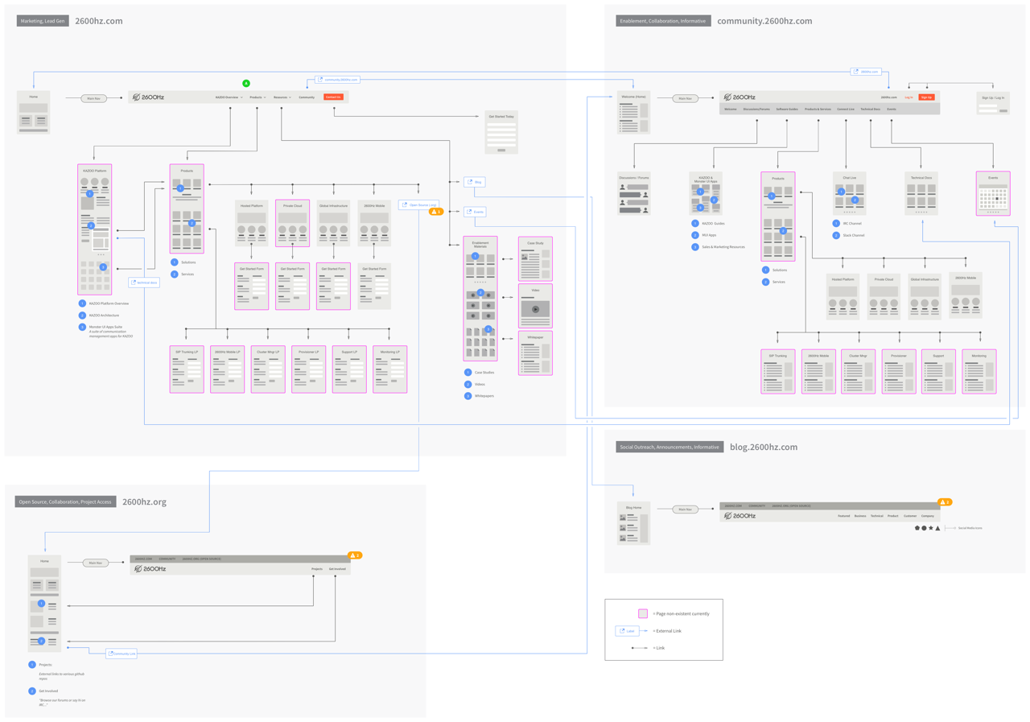
Task: Click the external-link icon inside the legend's Label example
Action: tap(621, 631)
